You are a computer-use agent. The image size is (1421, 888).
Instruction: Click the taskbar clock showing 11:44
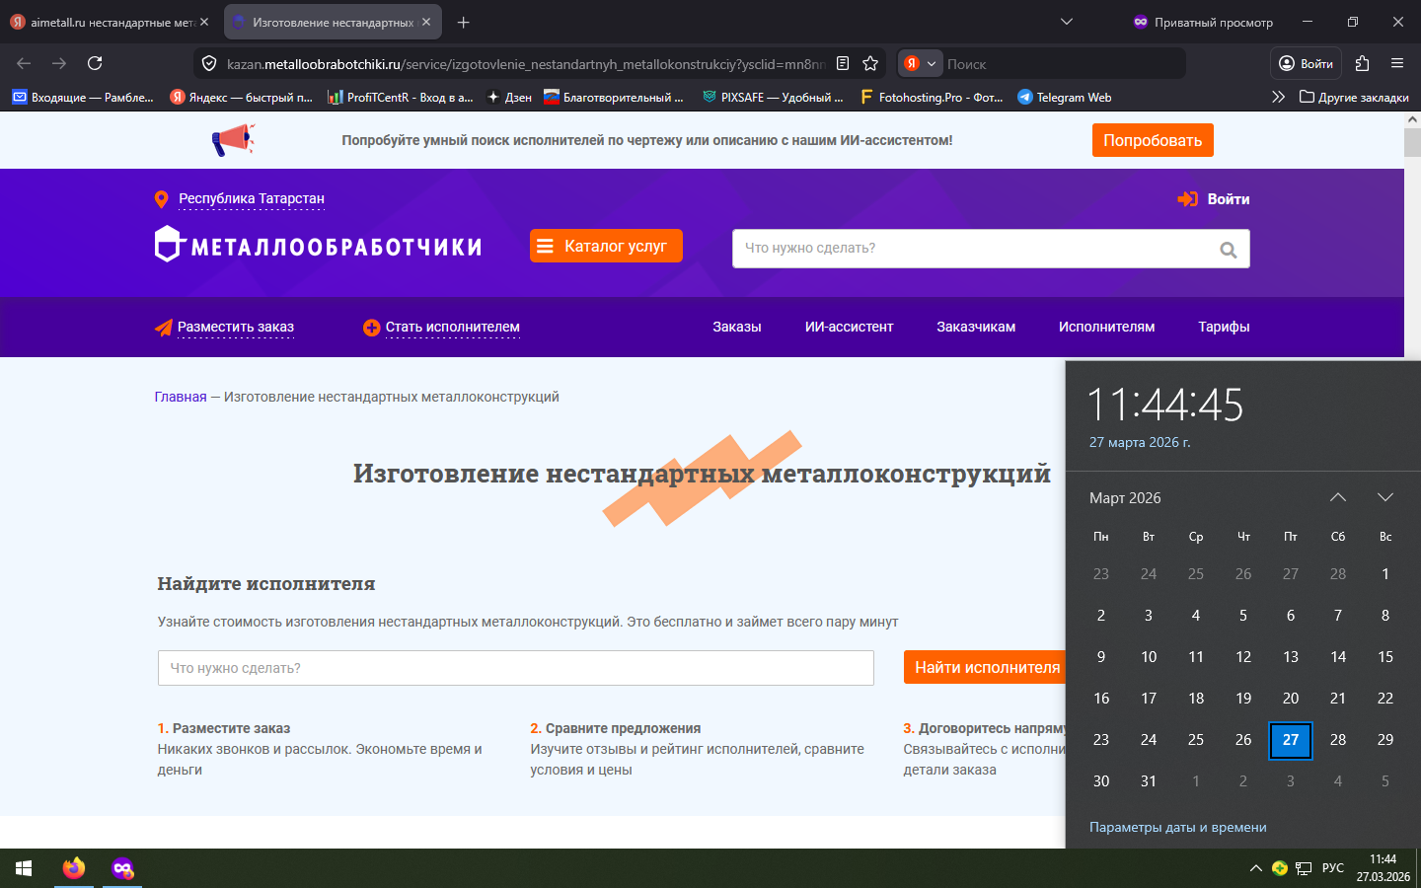(x=1384, y=868)
